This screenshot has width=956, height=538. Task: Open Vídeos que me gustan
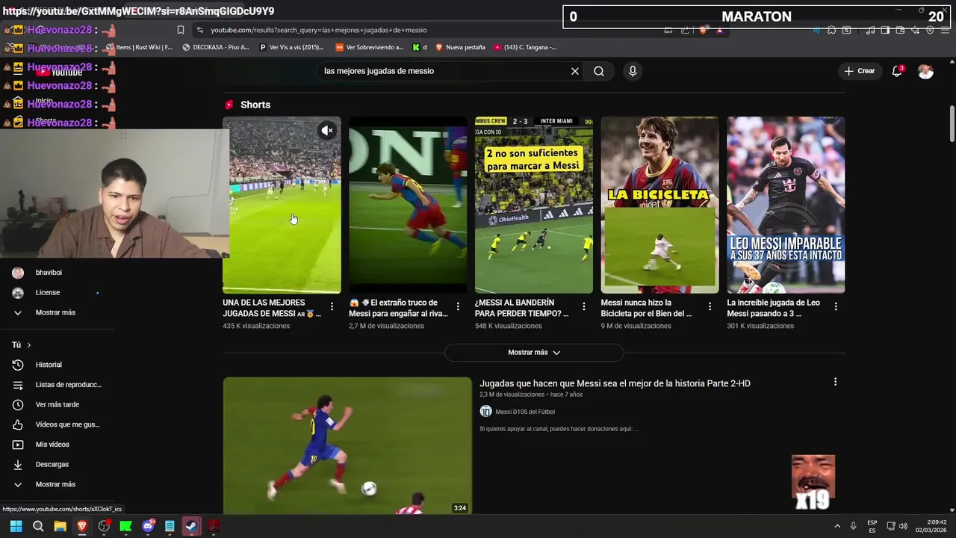56,424
